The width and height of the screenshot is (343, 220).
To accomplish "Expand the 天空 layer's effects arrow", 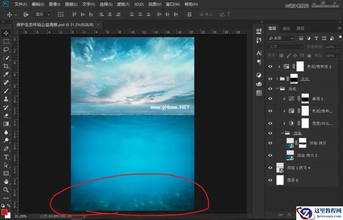I will [277, 79].
